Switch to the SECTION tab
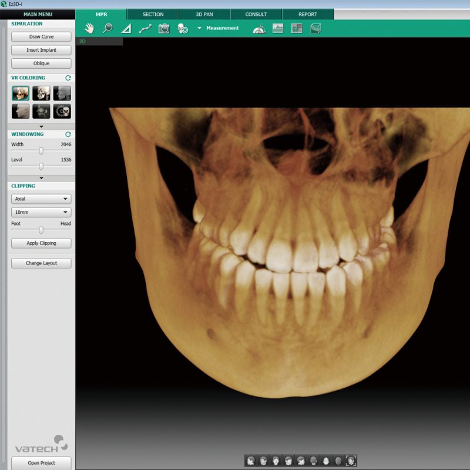 [153, 14]
